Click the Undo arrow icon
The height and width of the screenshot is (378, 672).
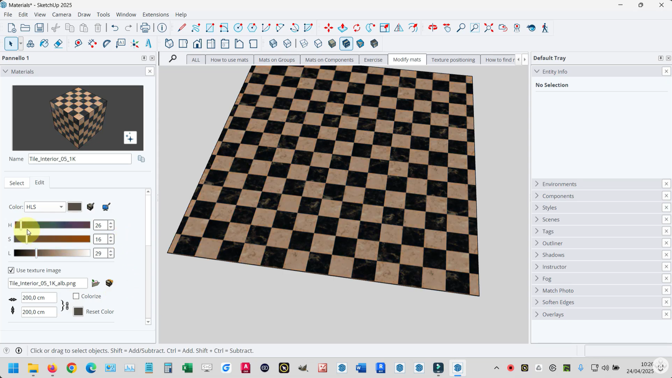[x=115, y=28]
